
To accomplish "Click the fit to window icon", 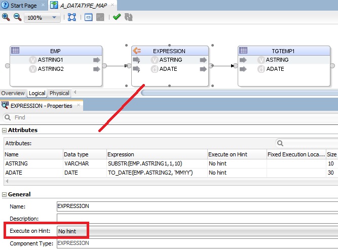I will click(72, 17).
